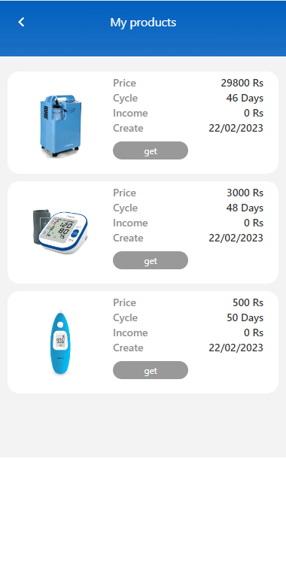Go back using the header arrow

(x=21, y=23)
